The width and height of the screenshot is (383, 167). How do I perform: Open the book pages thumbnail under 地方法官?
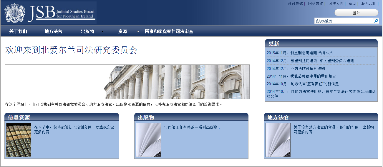pos(278,140)
